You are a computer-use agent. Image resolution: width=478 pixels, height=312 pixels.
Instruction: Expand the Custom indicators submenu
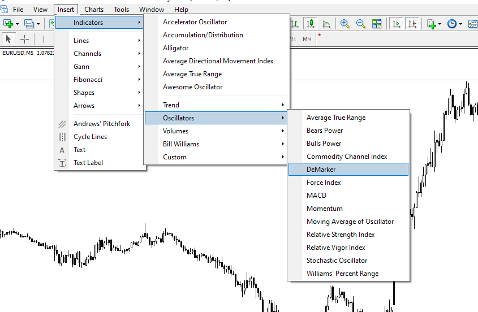coord(216,157)
